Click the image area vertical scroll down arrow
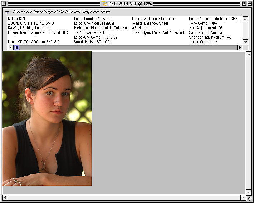Screen dimensions: 254x203 [x=249, y=192]
